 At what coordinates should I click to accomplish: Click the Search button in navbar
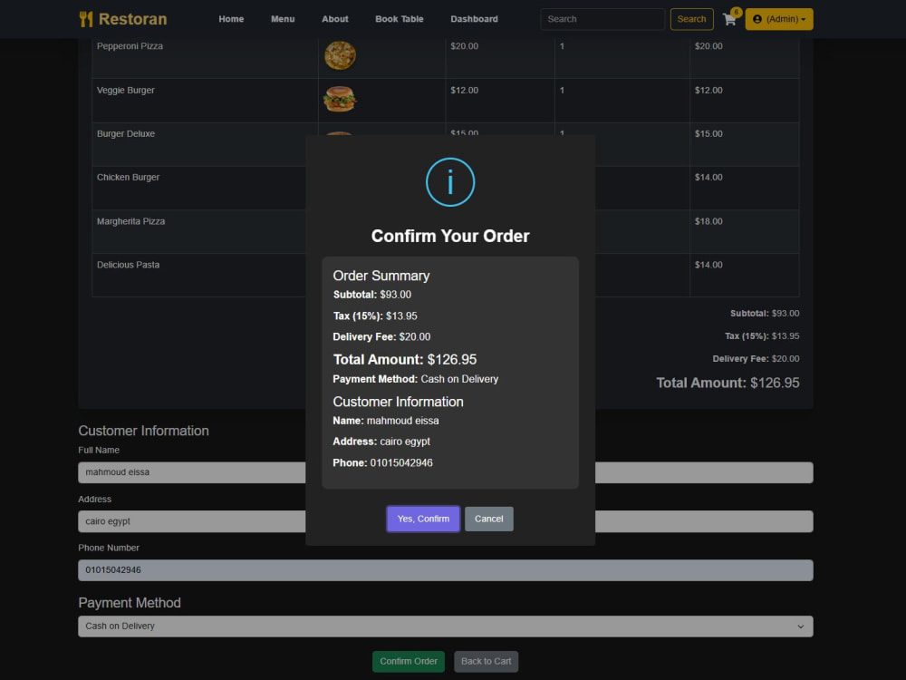point(691,19)
